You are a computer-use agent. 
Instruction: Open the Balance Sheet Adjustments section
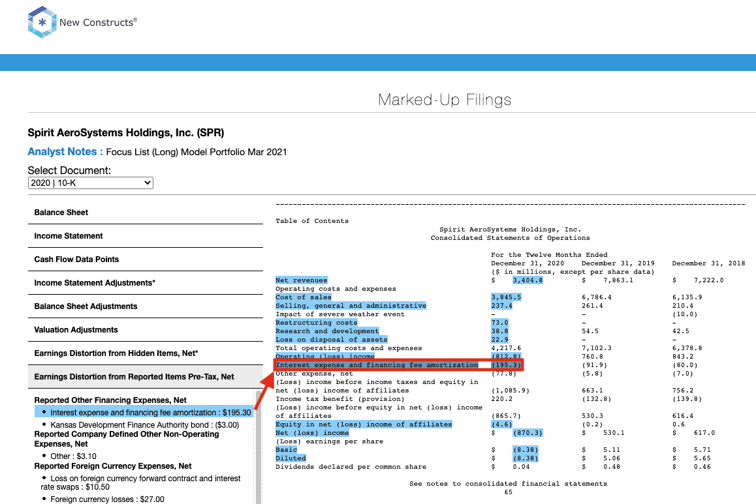pos(146,306)
